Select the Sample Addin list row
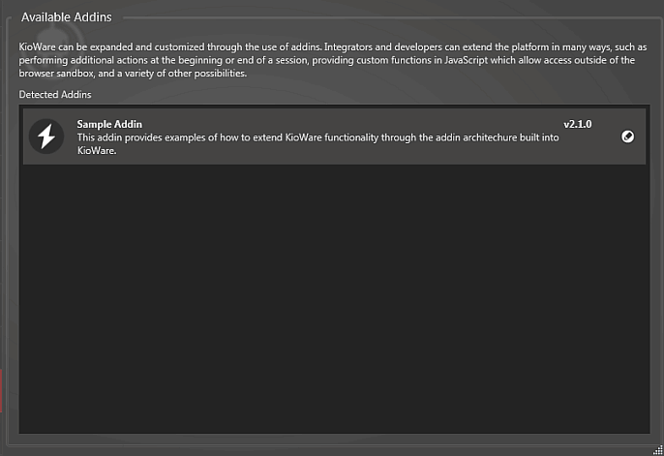 click(334, 137)
